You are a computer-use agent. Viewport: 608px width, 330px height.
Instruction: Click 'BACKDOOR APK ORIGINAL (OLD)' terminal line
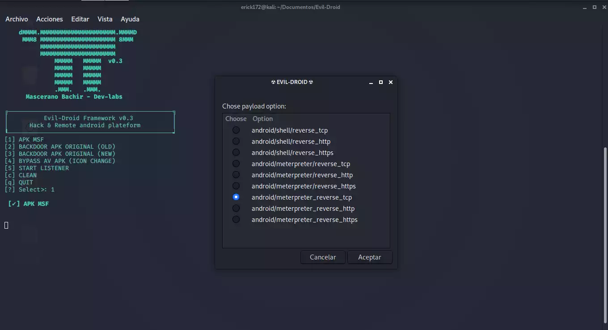click(x=67, y=146)
